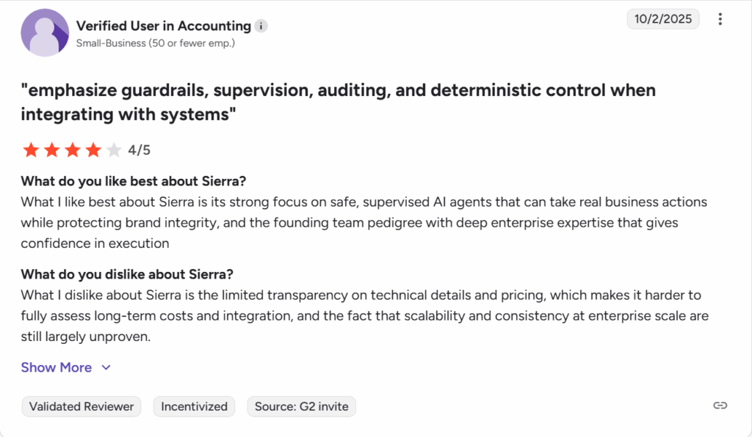Viewport: 752px width, 437px height.
Task: Click the second rating star
Action: pos(51,150)
